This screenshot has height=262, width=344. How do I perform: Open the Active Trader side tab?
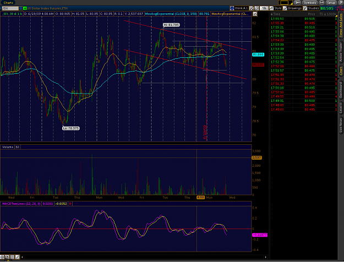coord(341,52)
